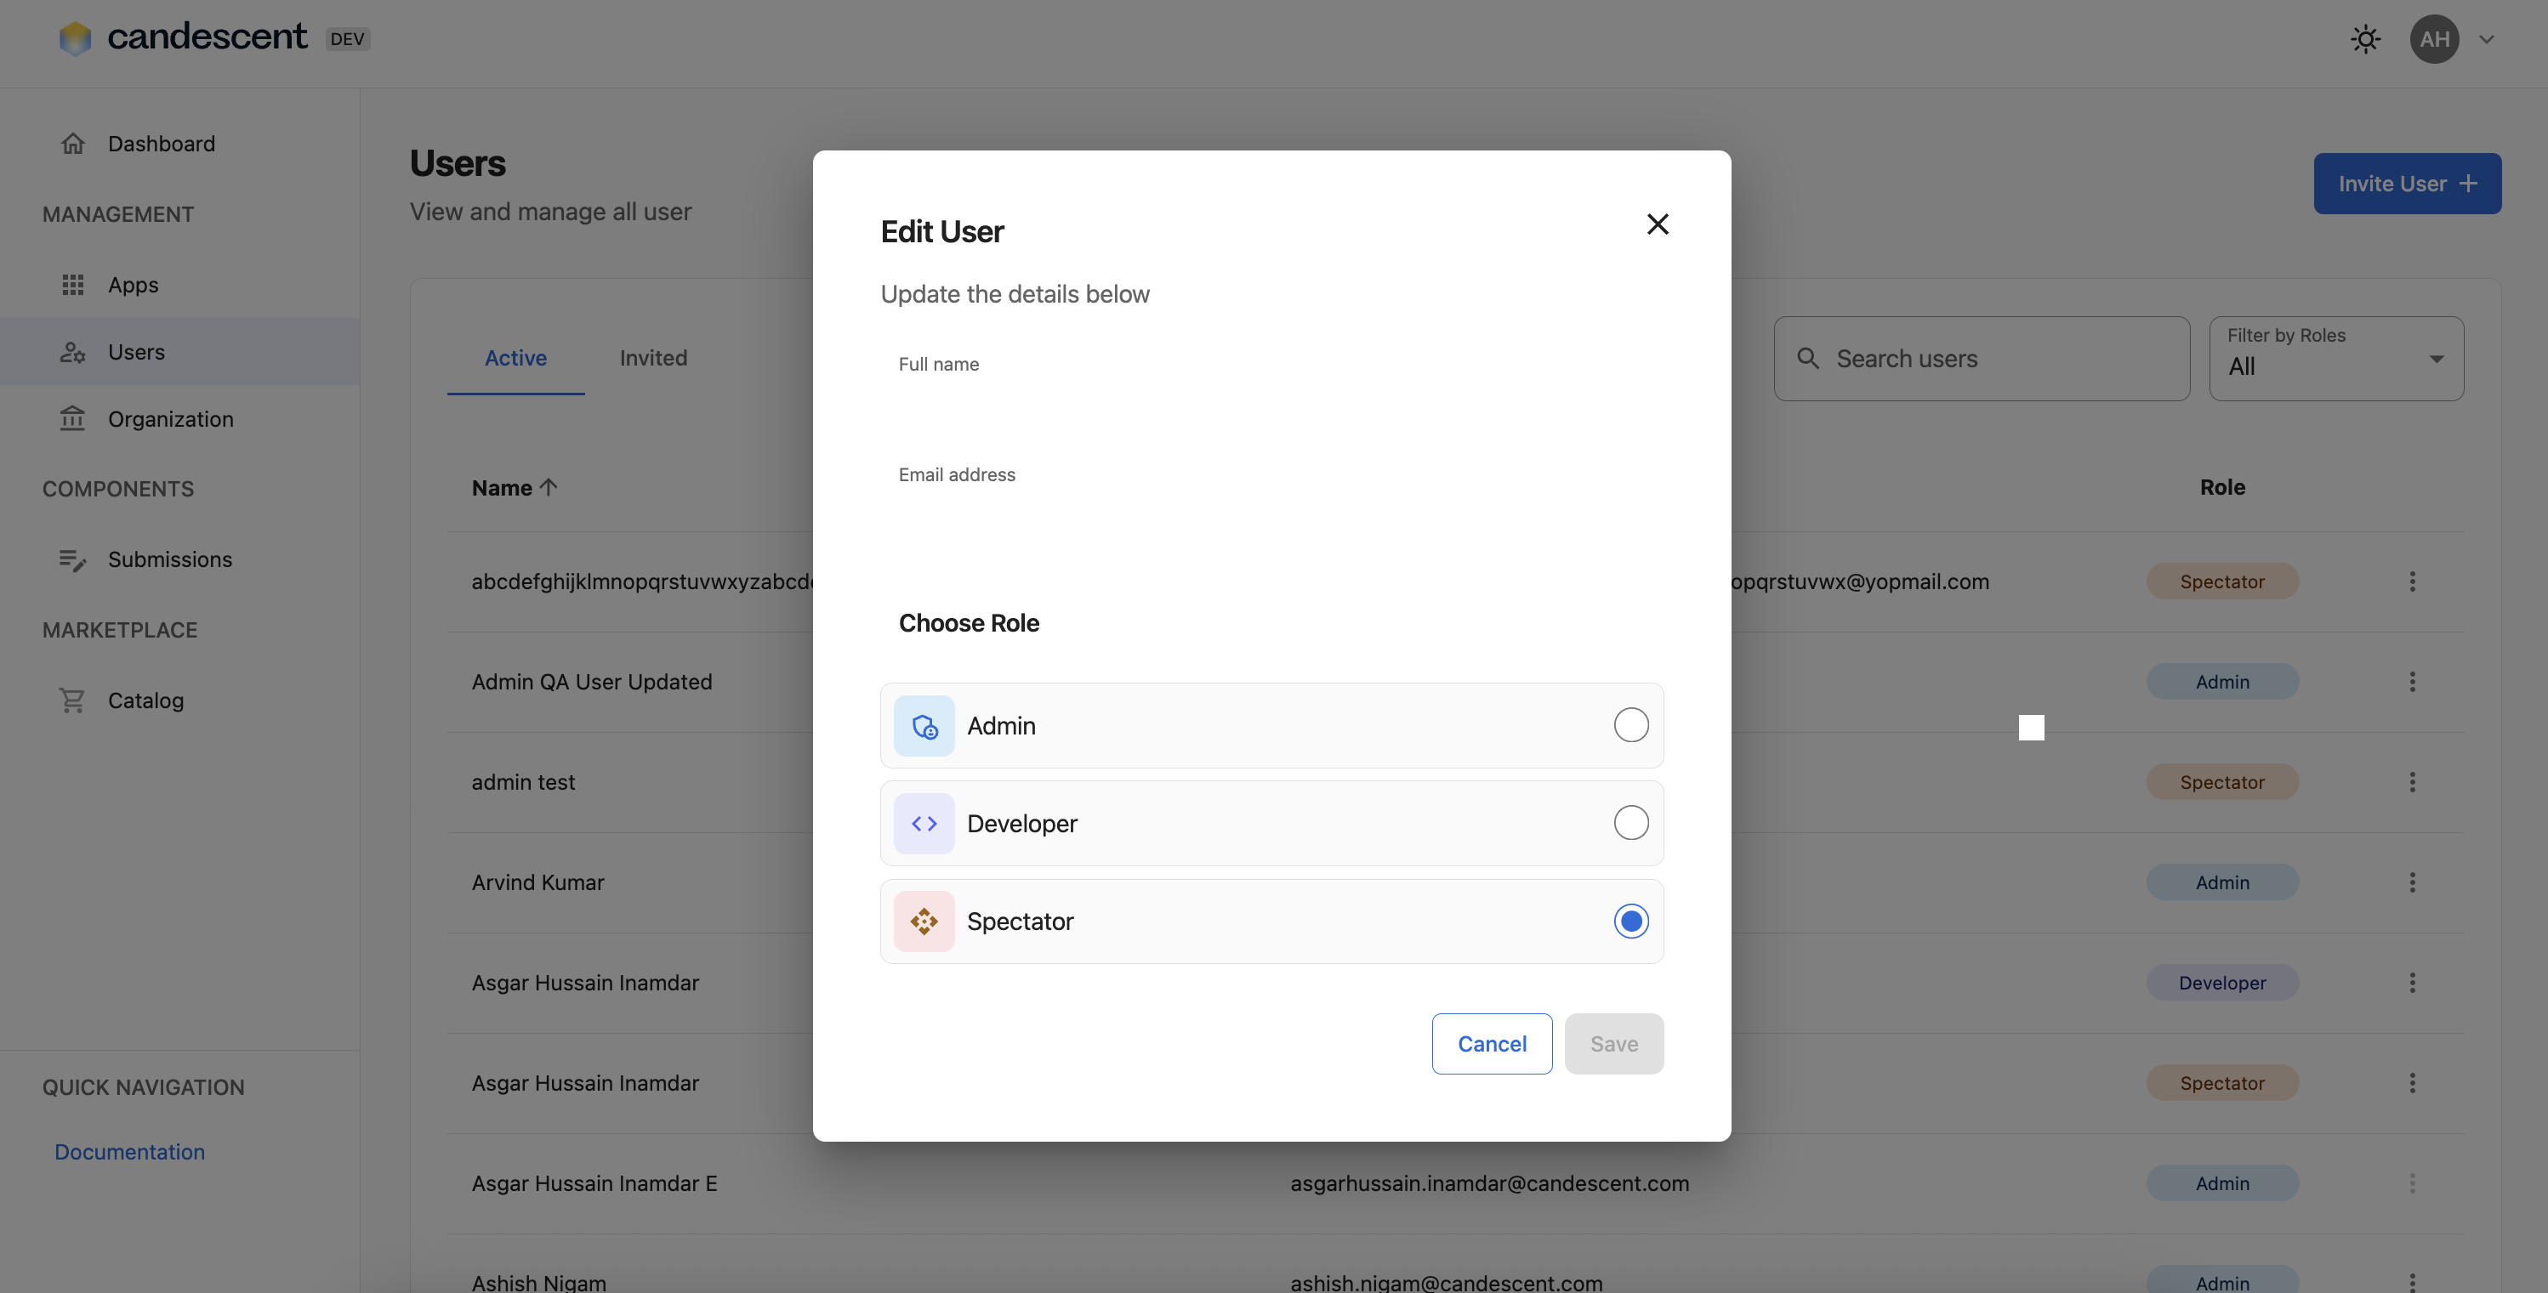This screenshot has height=1293, width=2548.
Task: Click the candescent logo
Action: pos(75,38)
